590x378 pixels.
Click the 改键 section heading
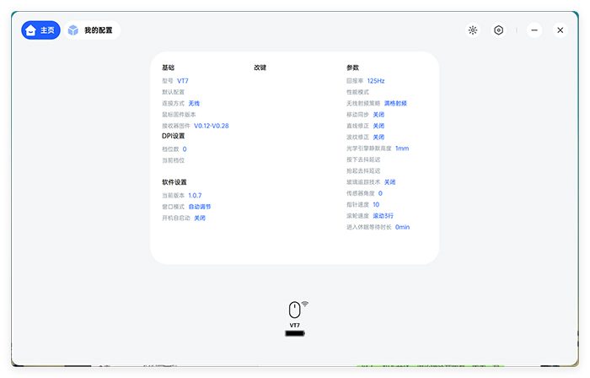[260, 67]
